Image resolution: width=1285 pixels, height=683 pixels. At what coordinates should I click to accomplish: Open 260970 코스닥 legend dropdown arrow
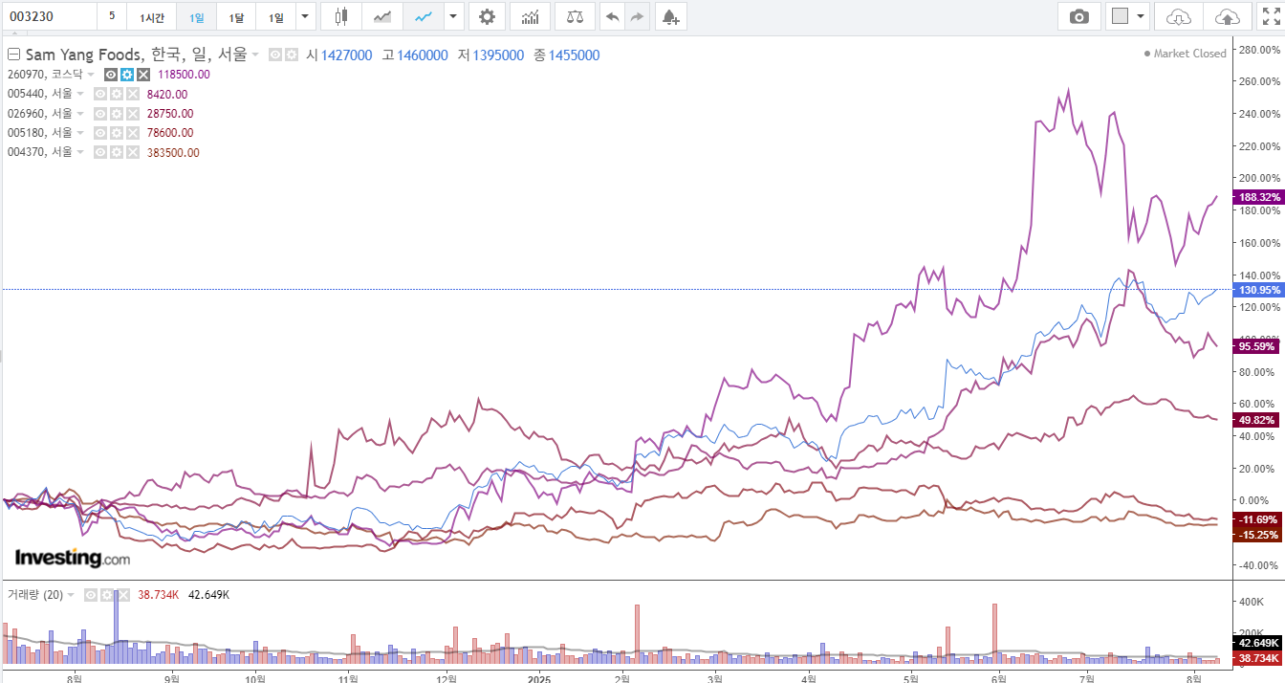click(x=91, y=75)
